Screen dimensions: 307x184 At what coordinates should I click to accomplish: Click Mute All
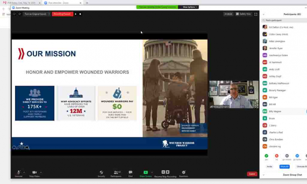[284, 167]
